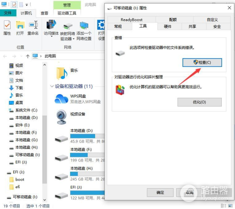Click the forward navigation arrow
This screenshot has height=209, width=235.
pyautogui.click(x=14, y=57)
